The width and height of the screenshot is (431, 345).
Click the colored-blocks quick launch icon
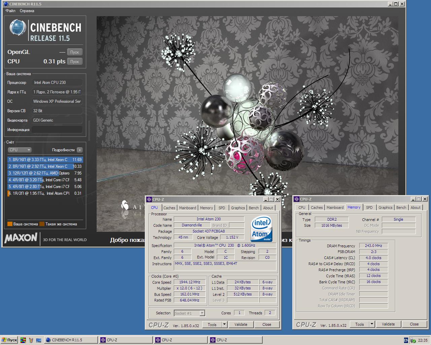tap(23, 340)
